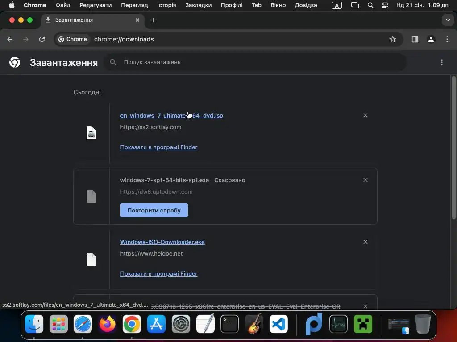Open the Файл menu
Image resolution: width=457 pixels, height=342 pixels.
[x=62, y=5]
